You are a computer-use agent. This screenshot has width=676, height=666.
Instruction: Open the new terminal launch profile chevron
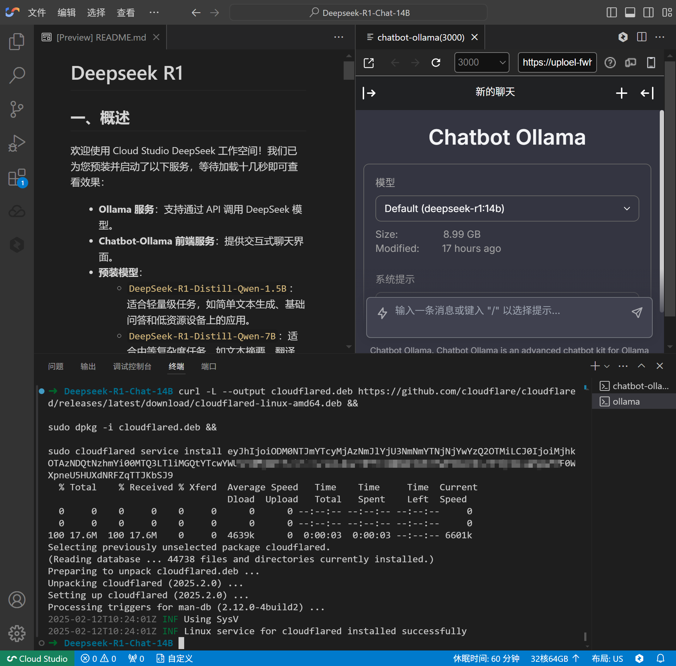point(607,366)
